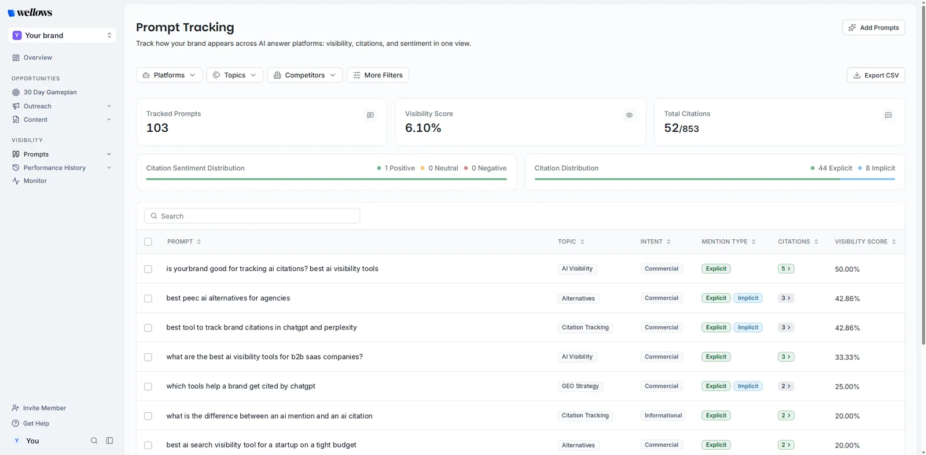Viewport: 926px width, 455px height.
Task: Sort table by Topic column
Action: 582,242
